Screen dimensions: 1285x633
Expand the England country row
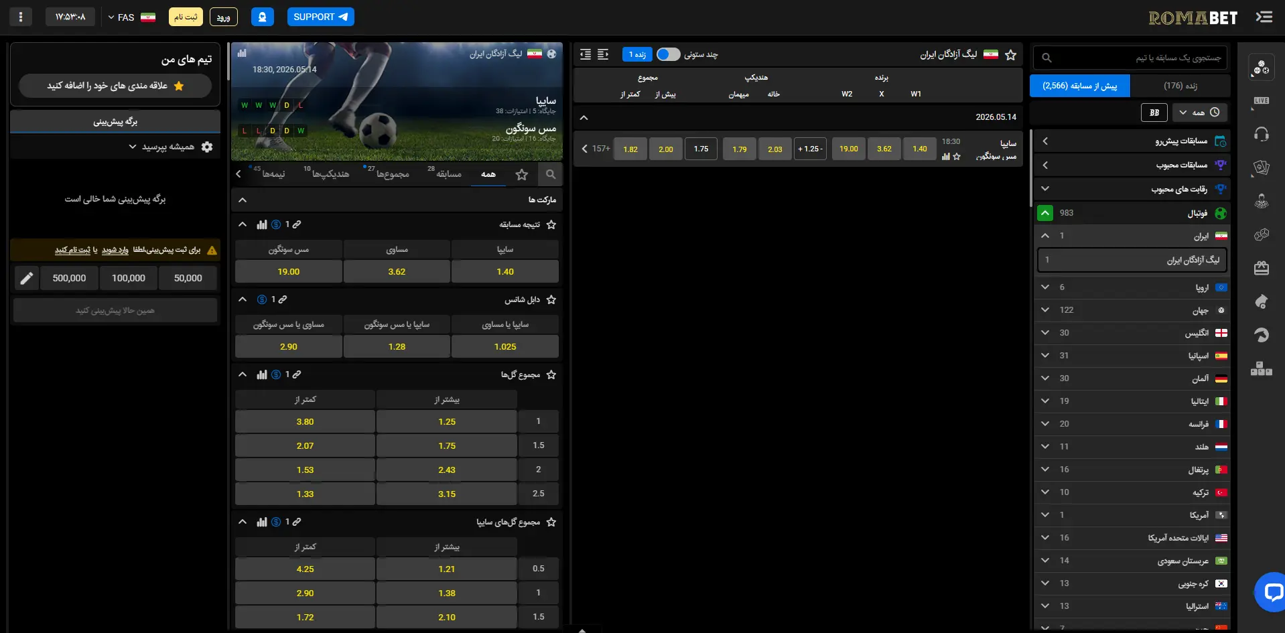1132,333
